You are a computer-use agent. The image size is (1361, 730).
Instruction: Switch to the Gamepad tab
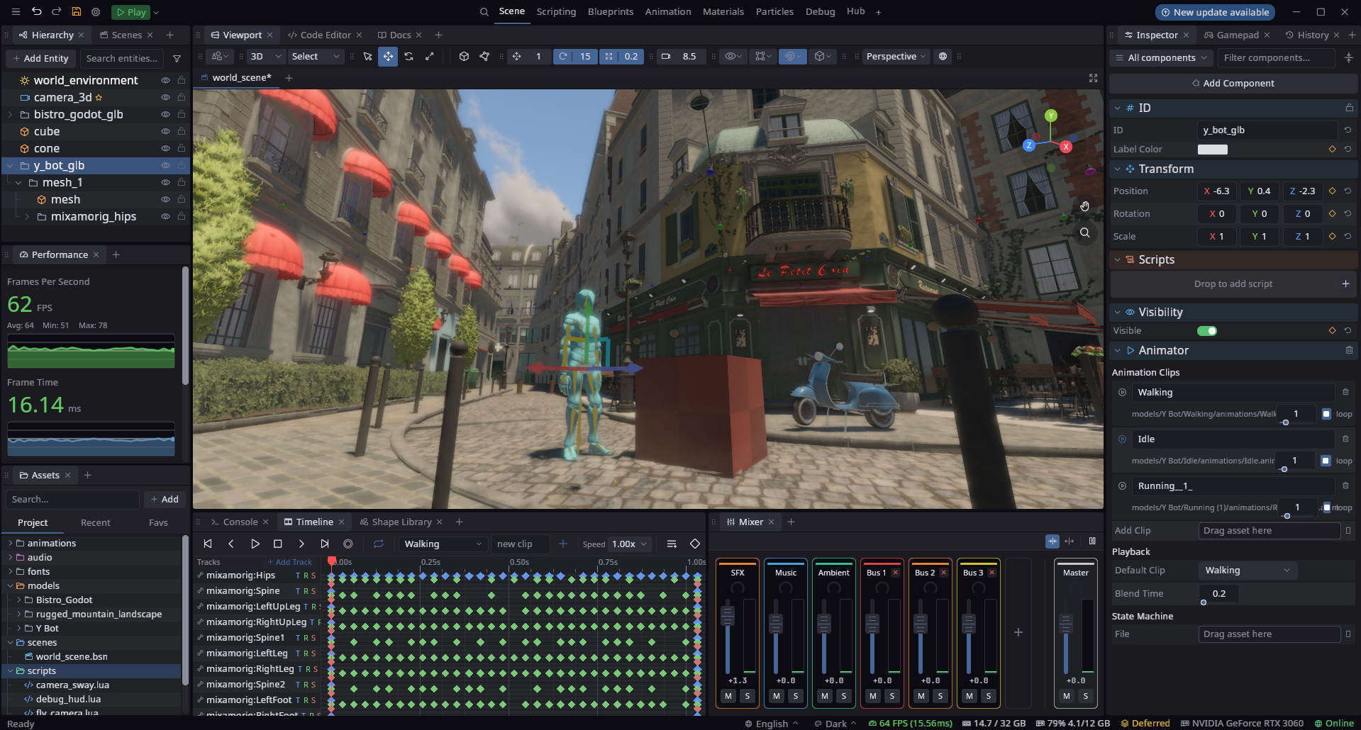point(1238,35)
